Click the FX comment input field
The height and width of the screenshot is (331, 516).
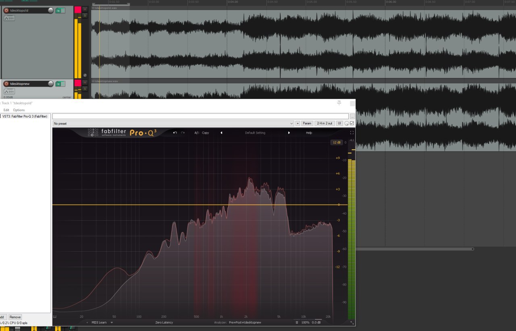tap(200, 116)
